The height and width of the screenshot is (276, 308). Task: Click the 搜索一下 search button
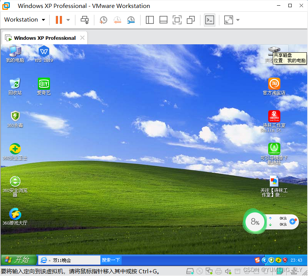[111, 260]
